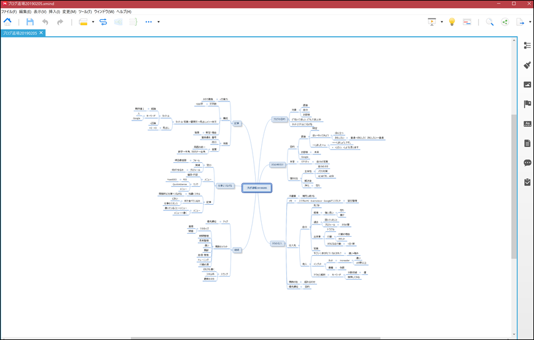Click the vertical scrollbar thumb
Screen dimensions: 534x340
coord(514,186)
